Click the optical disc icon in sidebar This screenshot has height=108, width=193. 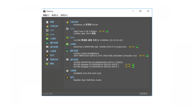point(47,51)
